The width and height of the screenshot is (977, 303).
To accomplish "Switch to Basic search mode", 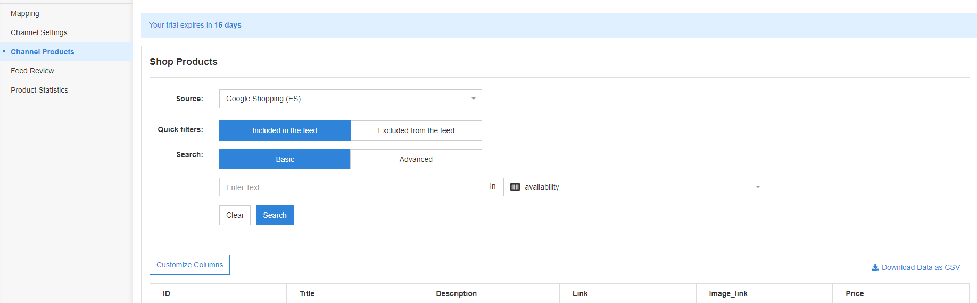I will tap(285, 159).
